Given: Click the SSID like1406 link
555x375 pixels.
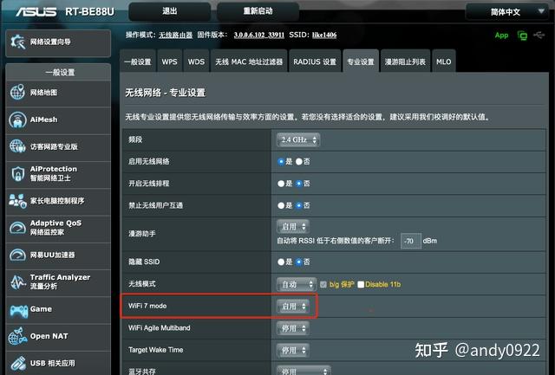Looking at the screenshot, I should coord(324,35).
